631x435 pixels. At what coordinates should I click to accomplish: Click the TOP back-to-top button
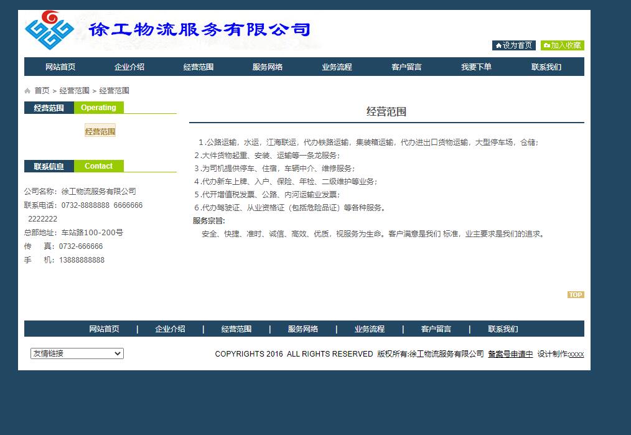[576, 294]
